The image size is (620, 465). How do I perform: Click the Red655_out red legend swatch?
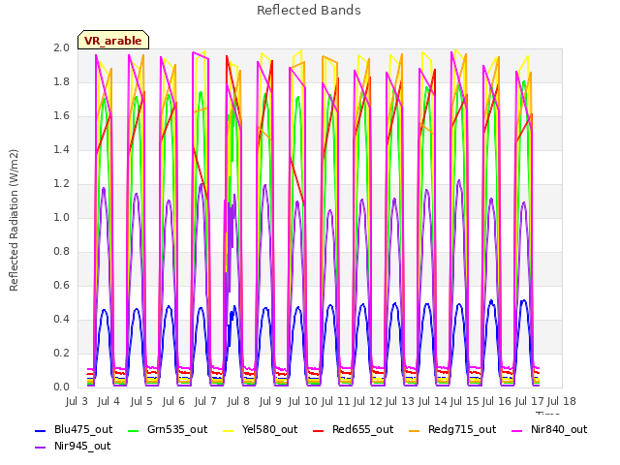[x=319, y=430]
